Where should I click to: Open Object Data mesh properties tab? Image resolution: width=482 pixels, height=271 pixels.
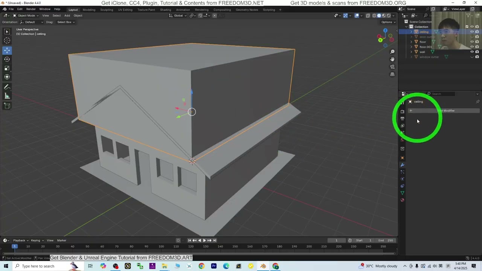tap(402, 193)
